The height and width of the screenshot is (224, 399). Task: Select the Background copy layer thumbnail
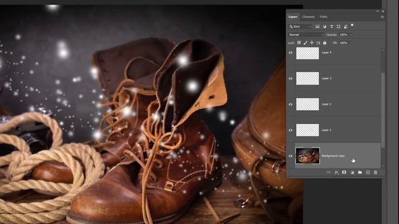point(307,156)
